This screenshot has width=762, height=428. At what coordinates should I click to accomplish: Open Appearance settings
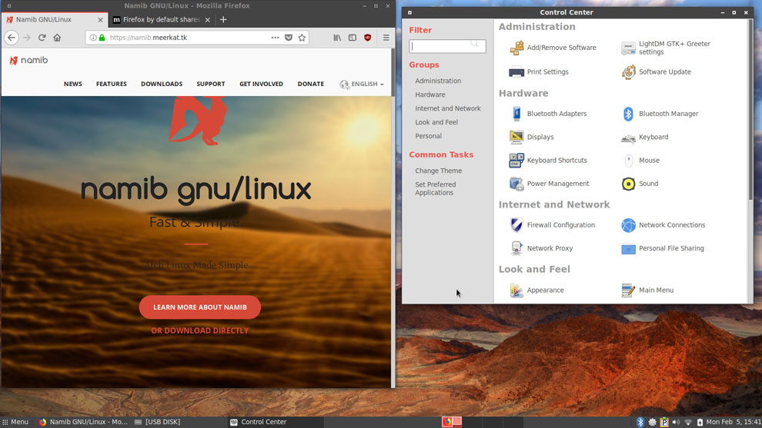tap(536, 290)
